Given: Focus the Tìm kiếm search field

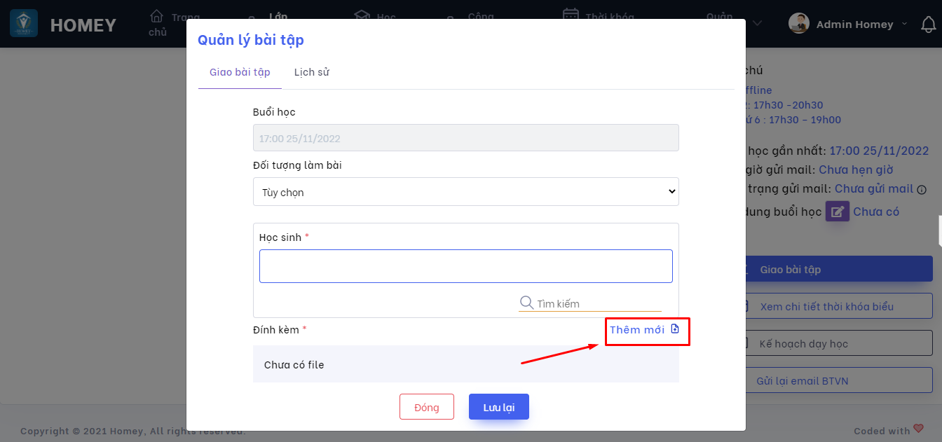Looking at the screenshot, I should (x=597, y=304).
